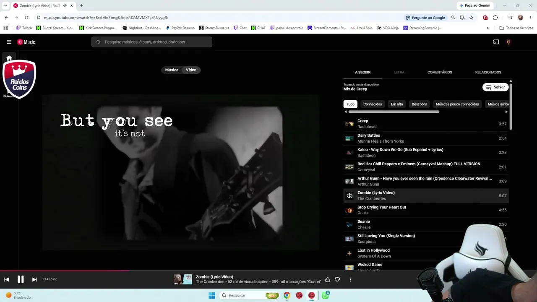
Task: Select the Músicas pouco conhecidas chip
Action: coord(457,104)
